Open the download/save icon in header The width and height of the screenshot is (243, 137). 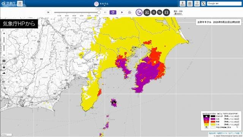[183, 3]
